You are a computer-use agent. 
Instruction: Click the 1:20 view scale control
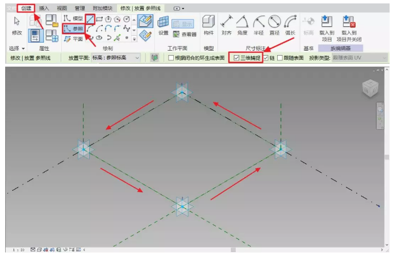point(19,250)
